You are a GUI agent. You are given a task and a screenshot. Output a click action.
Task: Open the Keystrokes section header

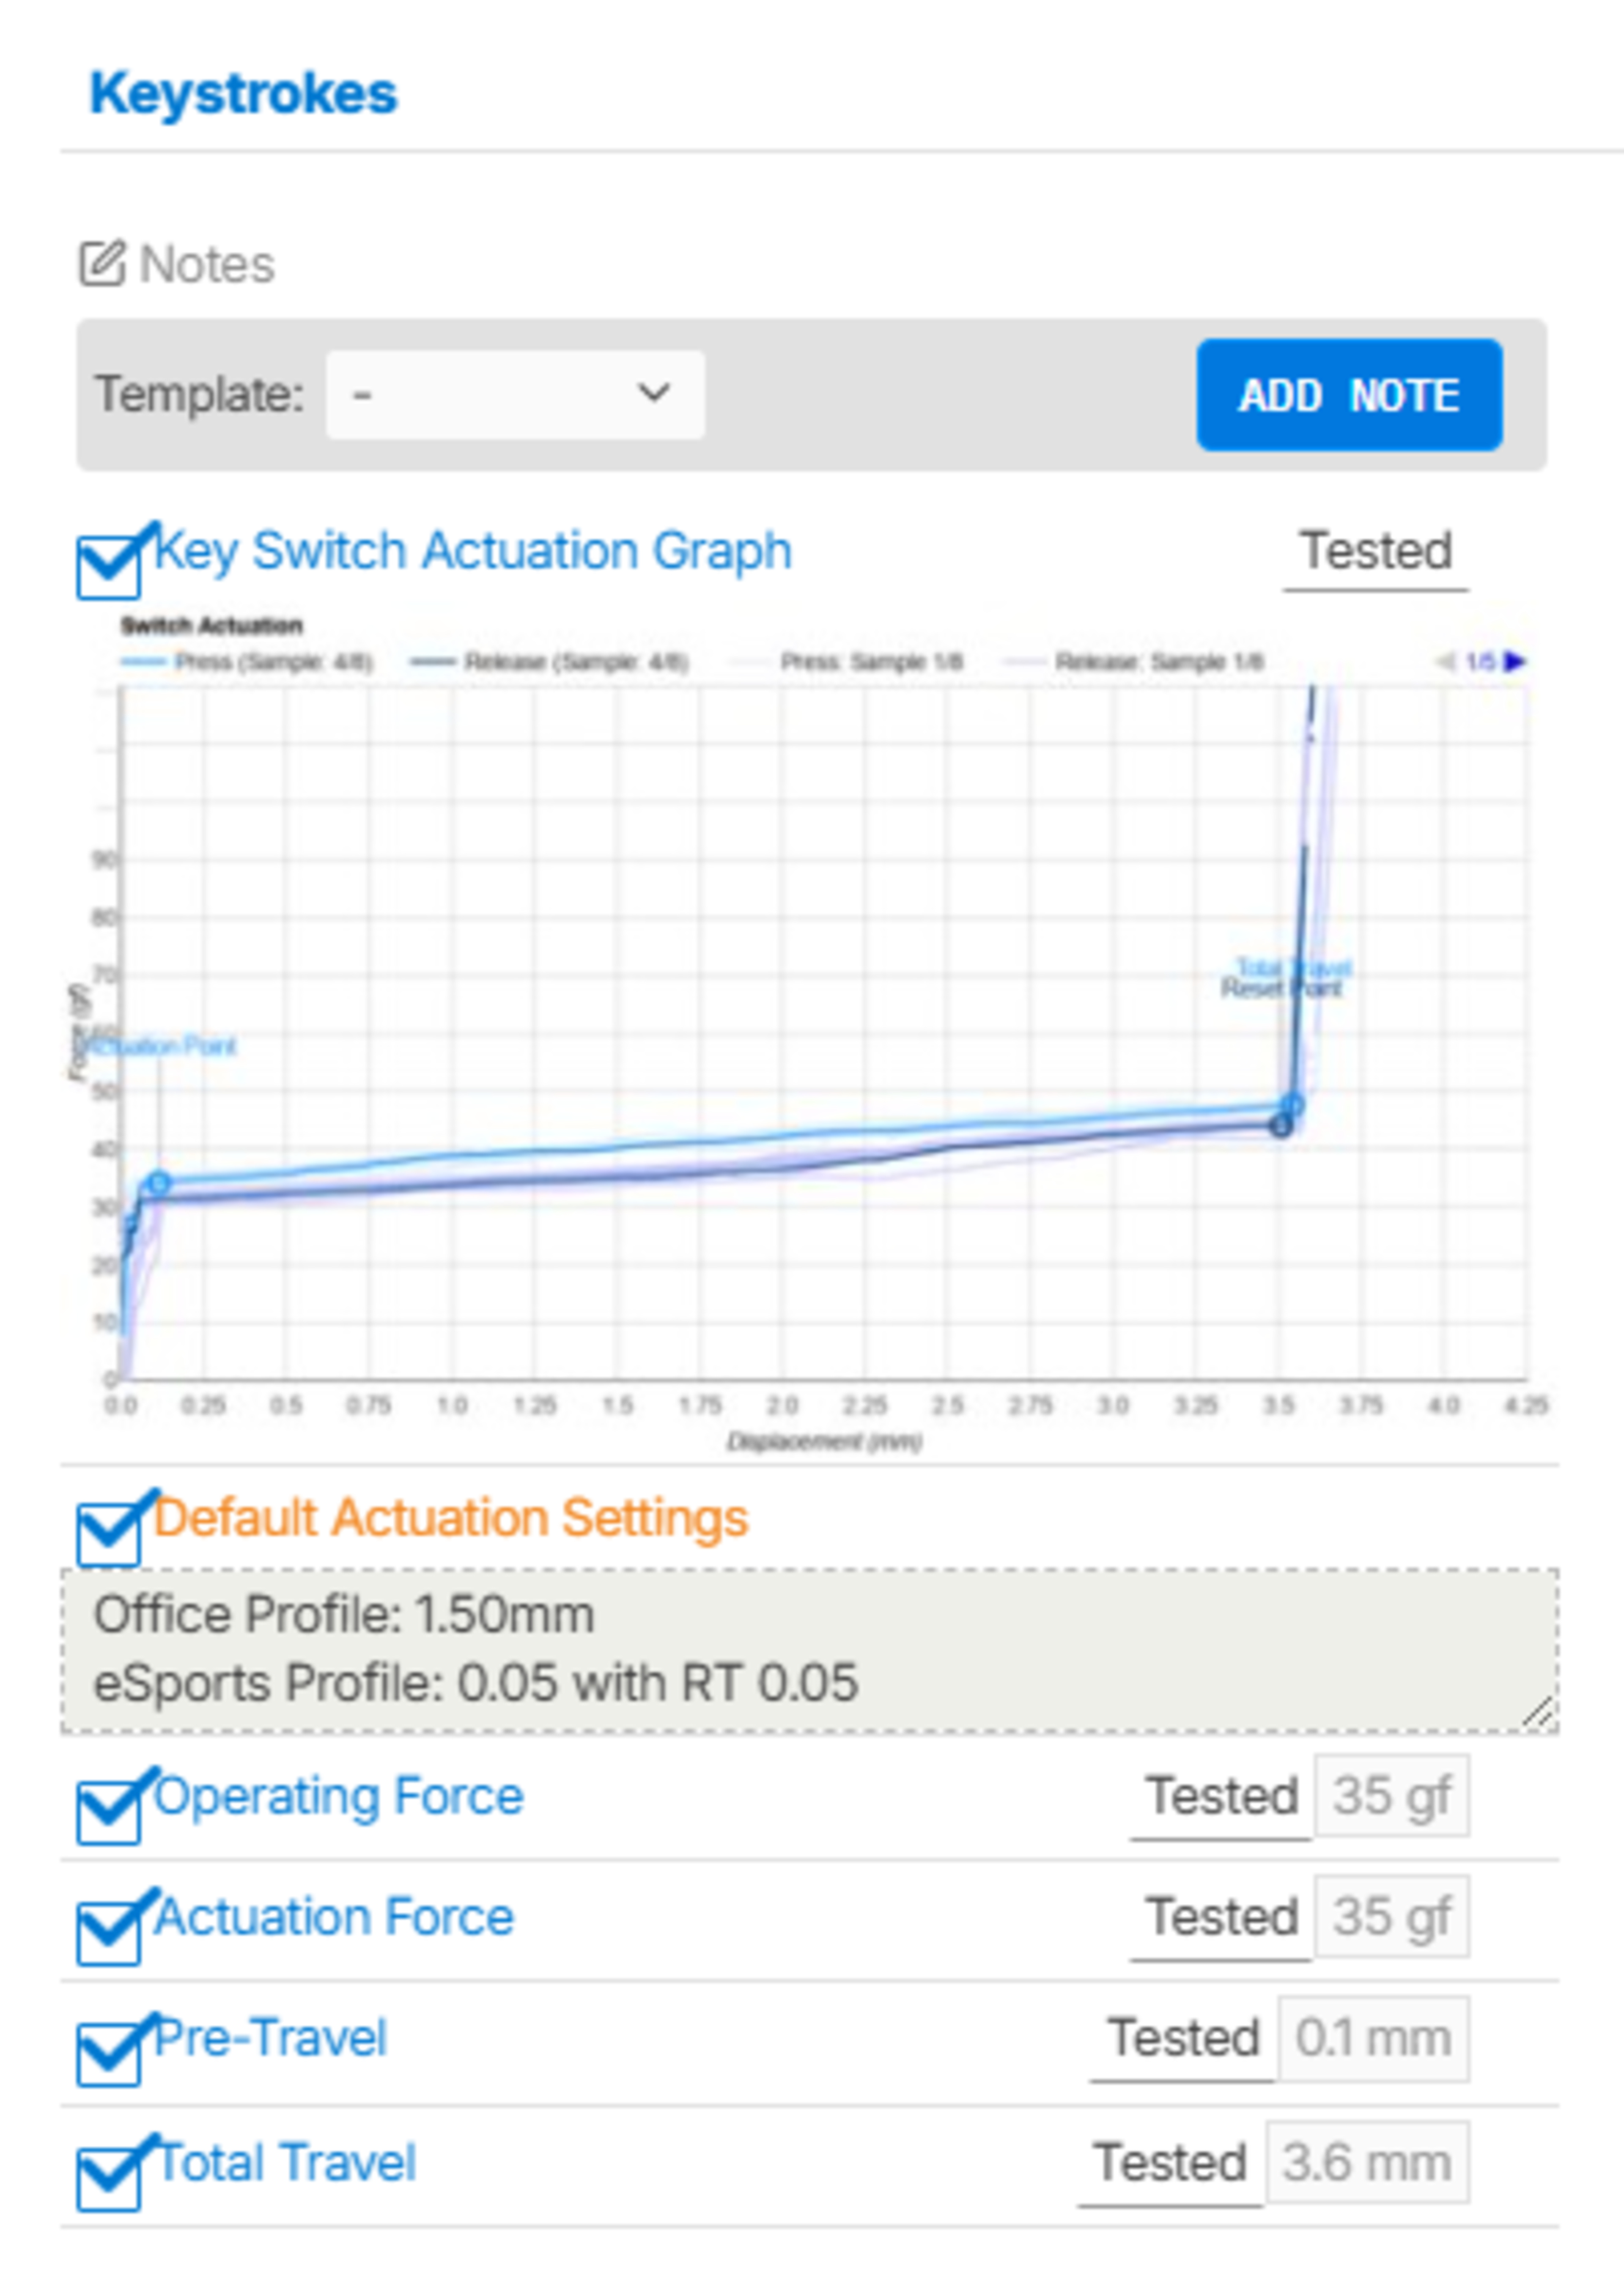tap(243, 94)
